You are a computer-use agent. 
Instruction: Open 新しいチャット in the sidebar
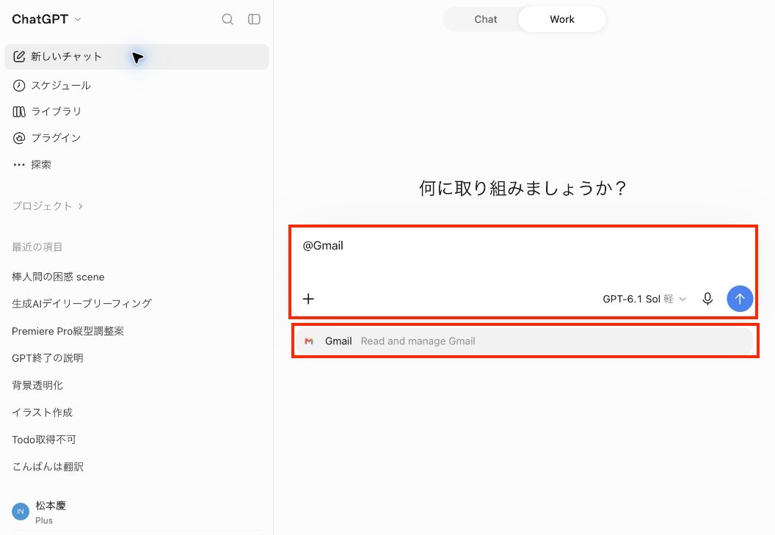(137, 57)
